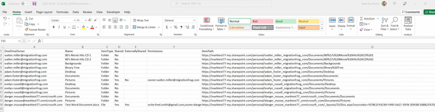This screenshot has height=112, width=435.
Task: Click Decrease Indent icon
Action: pyautogui.click(x=121, y=27)
